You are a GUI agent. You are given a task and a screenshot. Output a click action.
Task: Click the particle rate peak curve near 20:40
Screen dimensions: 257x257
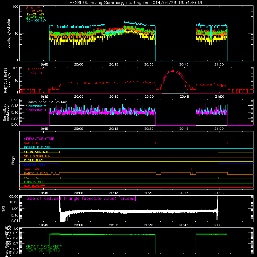(173, 71)
